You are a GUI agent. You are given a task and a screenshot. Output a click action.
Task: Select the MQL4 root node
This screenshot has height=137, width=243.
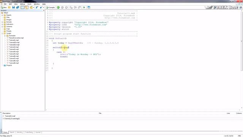[x=6, y=13]
